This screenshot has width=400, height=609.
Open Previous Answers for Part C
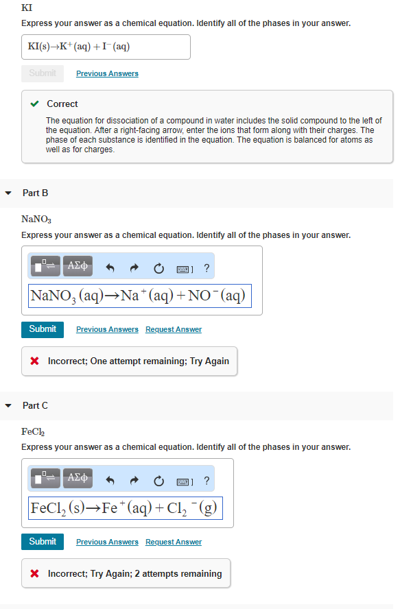tap(107, 541)
